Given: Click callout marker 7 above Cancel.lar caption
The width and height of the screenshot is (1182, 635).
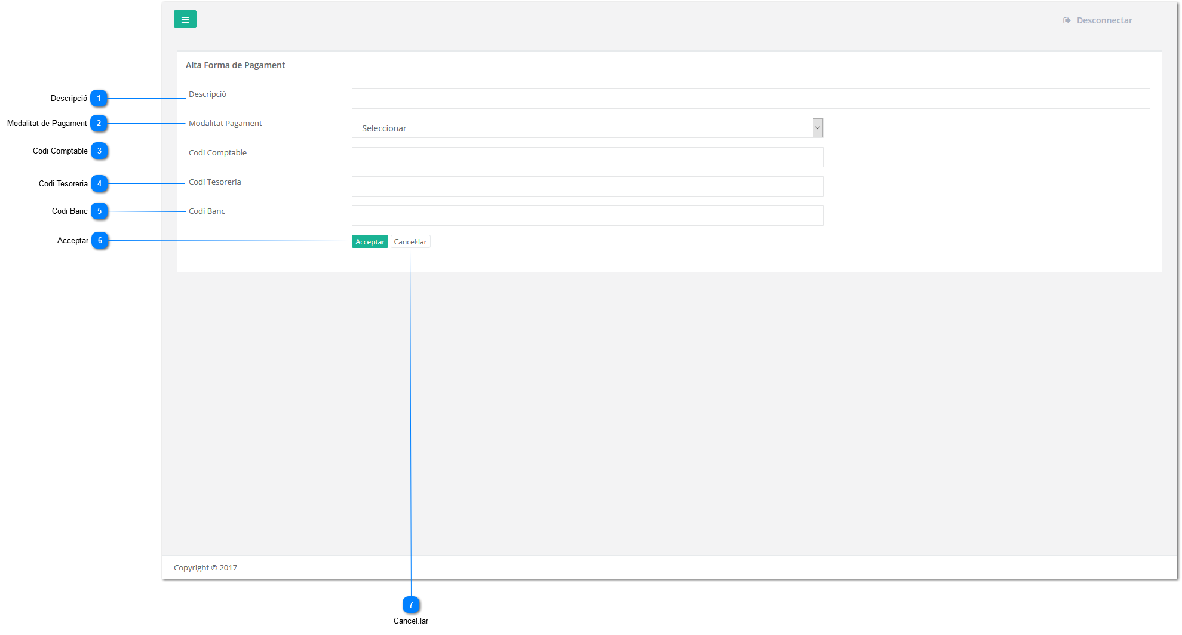Looking at the screenshot, I should tap(411, 605).
